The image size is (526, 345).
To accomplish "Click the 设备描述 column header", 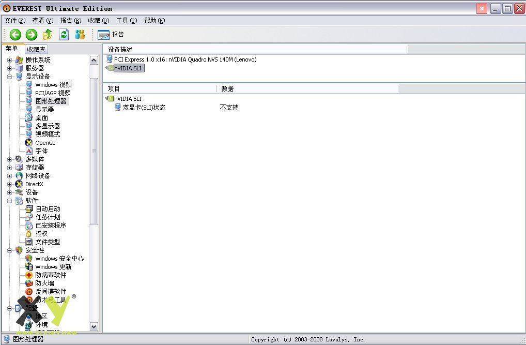I will (255, 49).
